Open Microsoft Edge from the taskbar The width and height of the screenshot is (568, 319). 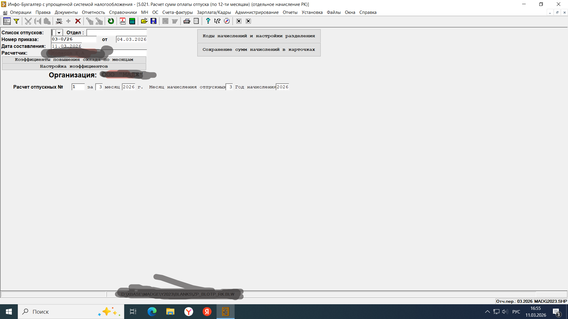click(152, 312)
